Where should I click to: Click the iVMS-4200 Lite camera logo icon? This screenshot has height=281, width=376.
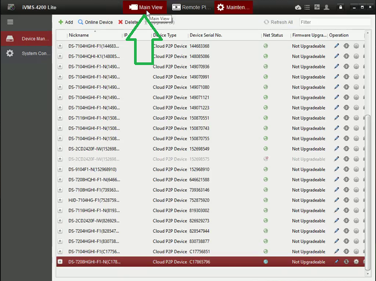pyautogui.click(x=11, y=7)
